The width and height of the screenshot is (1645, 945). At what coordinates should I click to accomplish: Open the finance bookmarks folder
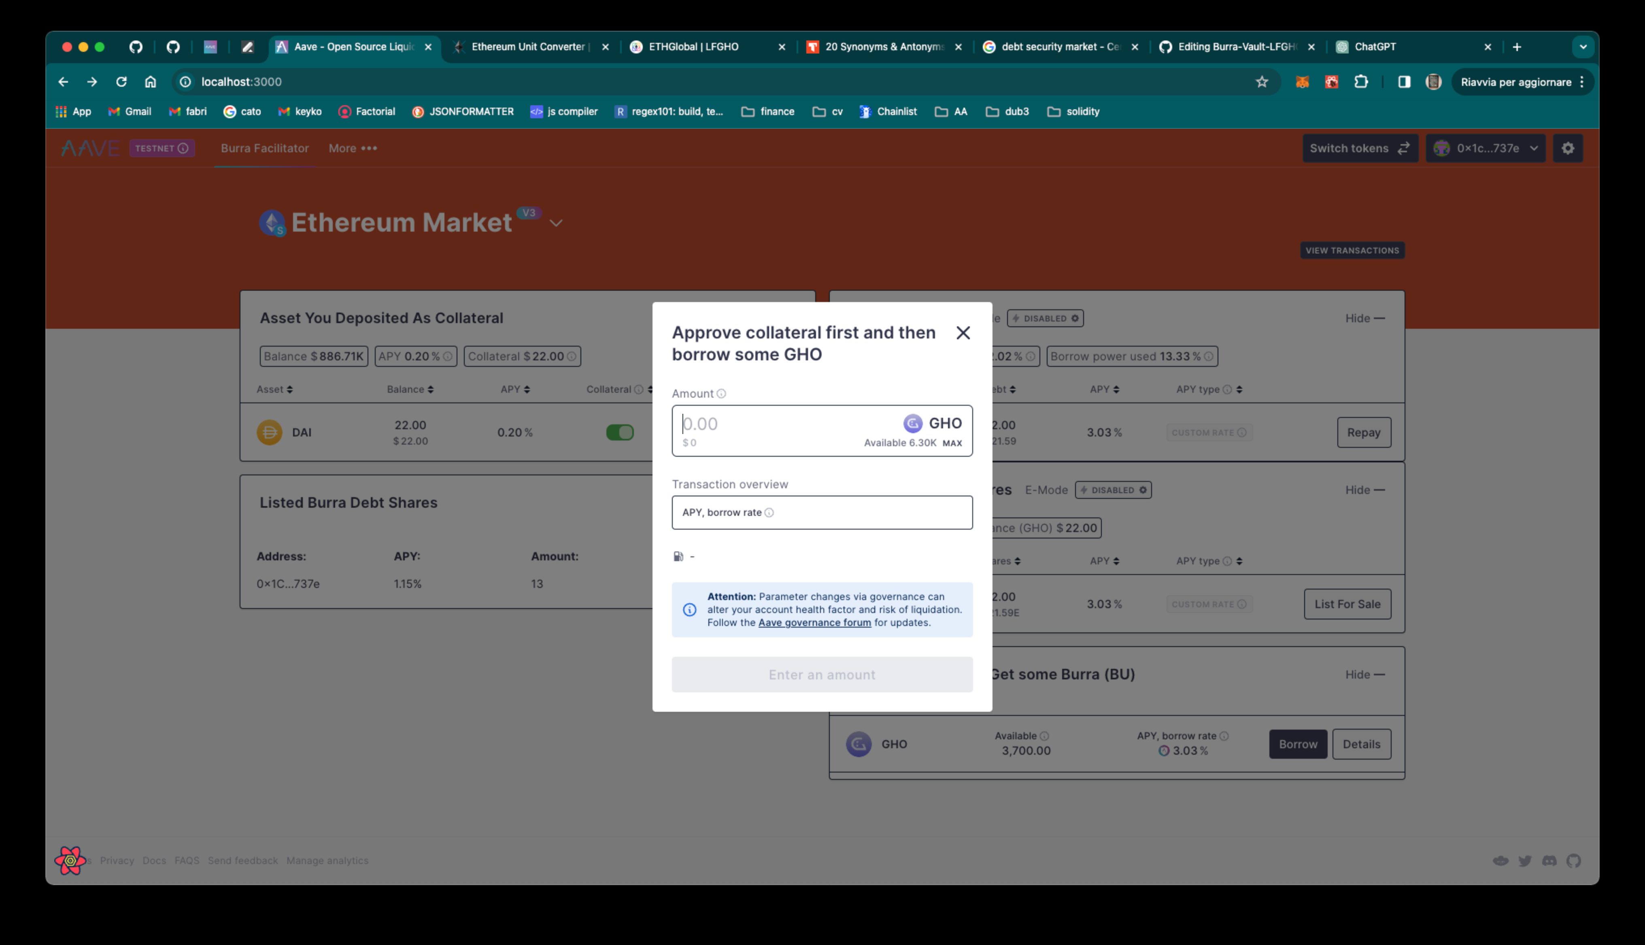pyautogui.click(x=767, y=112)
